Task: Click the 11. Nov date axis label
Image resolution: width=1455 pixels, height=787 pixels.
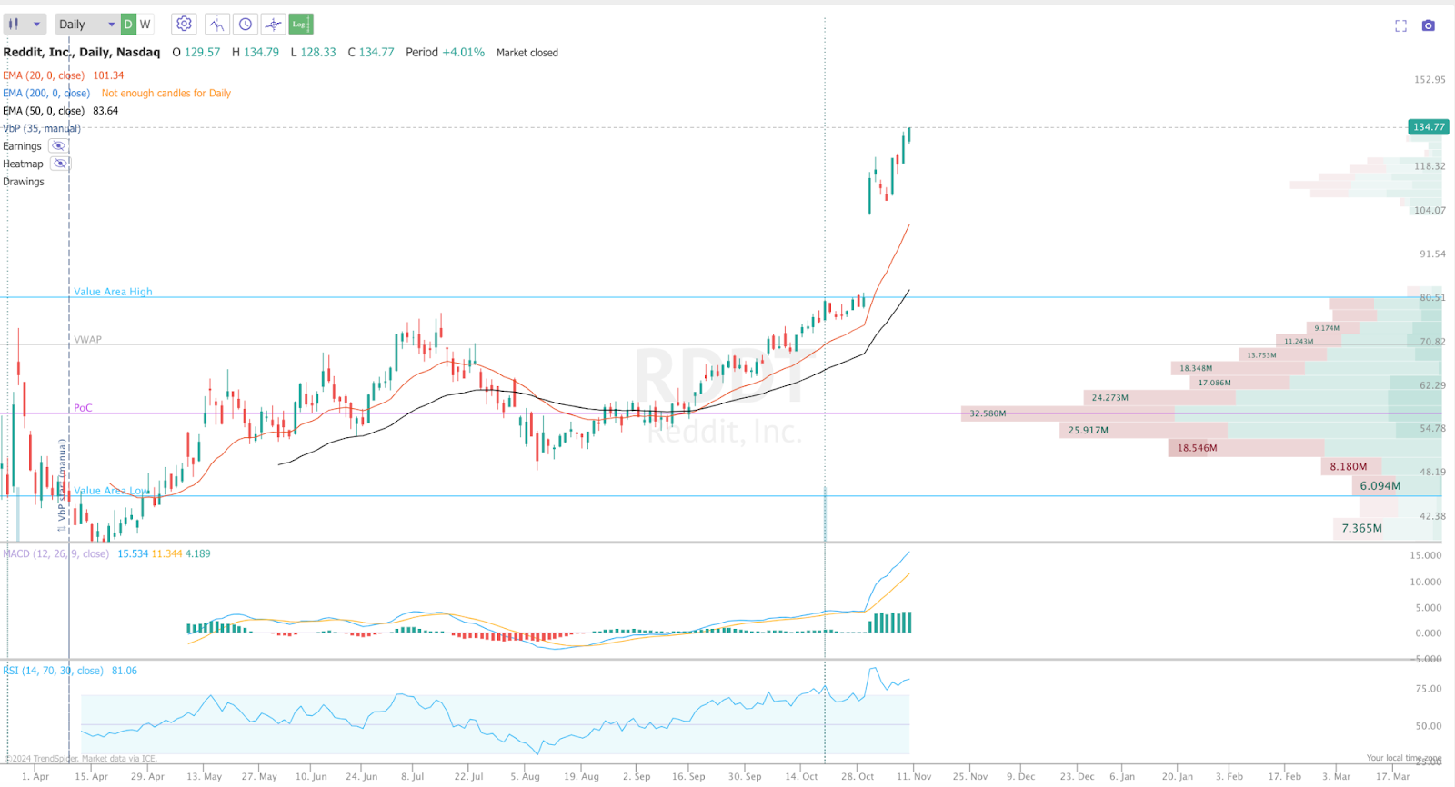Action: point(914,776)
